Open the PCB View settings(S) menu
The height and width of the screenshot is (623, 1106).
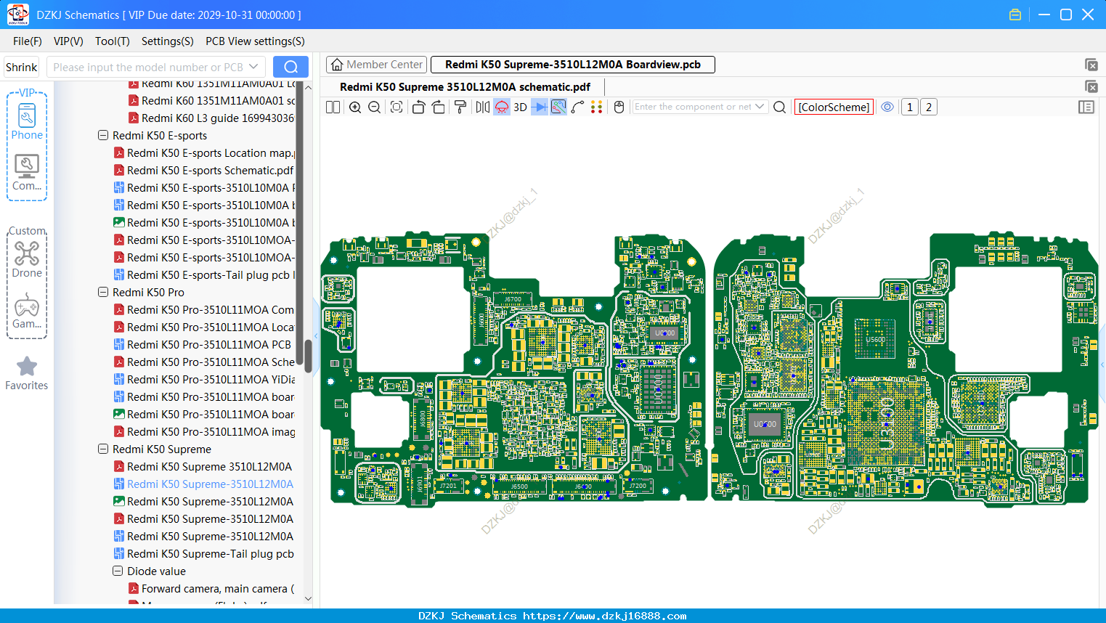pos(255,41)
